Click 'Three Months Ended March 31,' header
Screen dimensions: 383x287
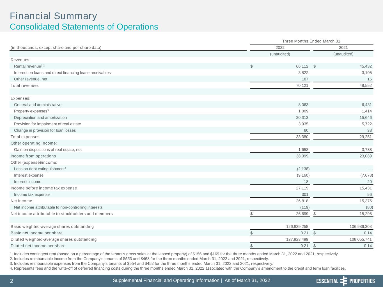312,41
